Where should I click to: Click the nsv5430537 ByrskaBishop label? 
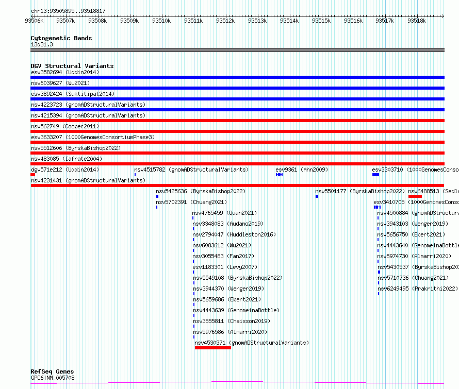pyautogui.click(x=418, y=267)
